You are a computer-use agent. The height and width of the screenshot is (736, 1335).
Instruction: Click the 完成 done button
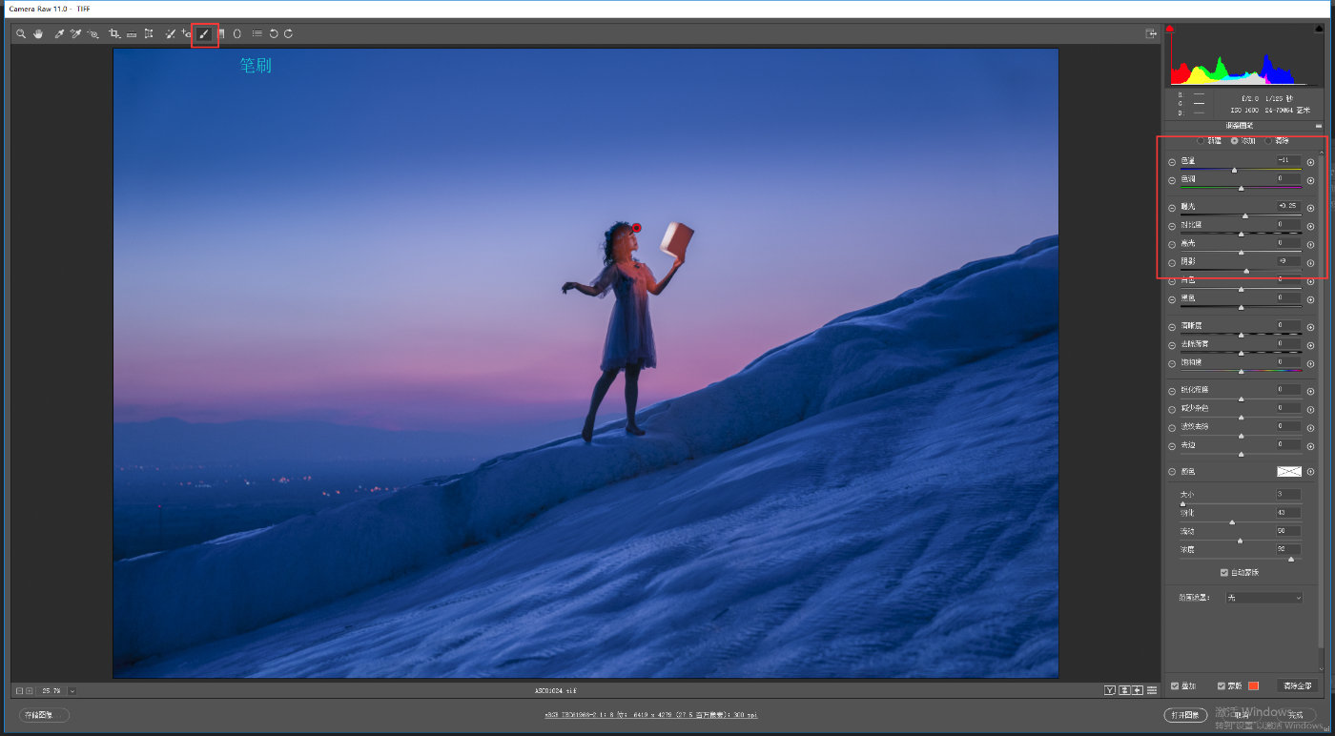[1295, 715]
